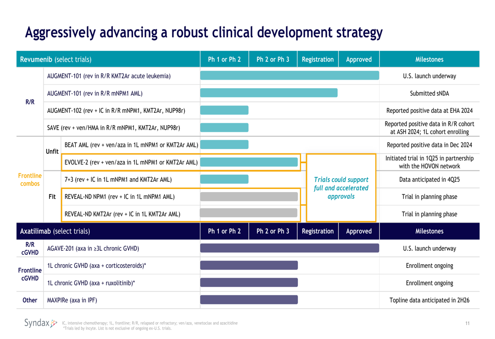Click 'U.S. launch underway' in AGAVE-201 row
495x339 pixels.
tap(429, 248)
